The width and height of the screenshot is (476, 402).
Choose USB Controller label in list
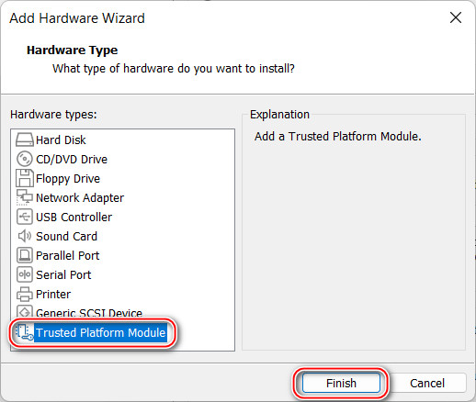tap(74, 218)
